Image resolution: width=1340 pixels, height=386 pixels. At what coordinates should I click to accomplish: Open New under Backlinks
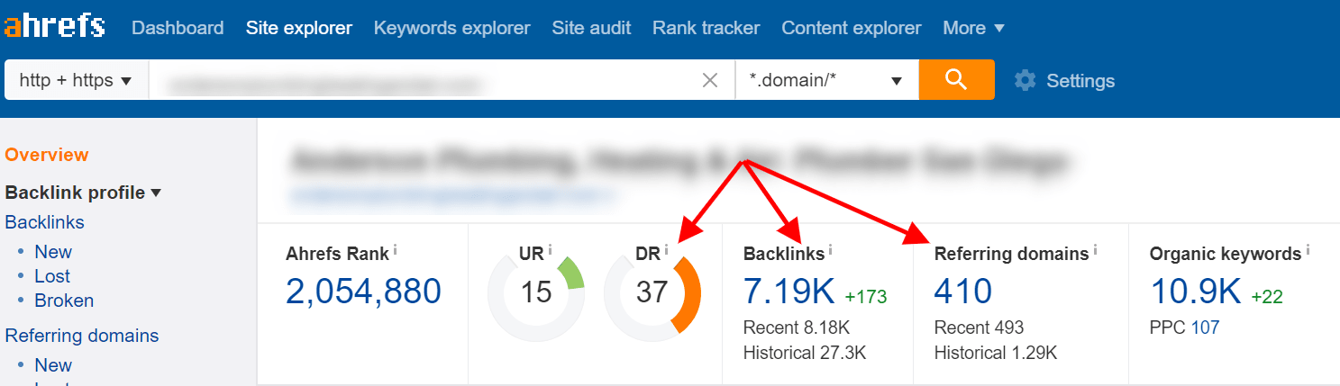click(x=53, y=252)
